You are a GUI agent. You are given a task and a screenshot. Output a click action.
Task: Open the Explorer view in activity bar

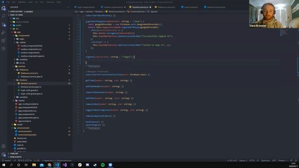point(3,8)
